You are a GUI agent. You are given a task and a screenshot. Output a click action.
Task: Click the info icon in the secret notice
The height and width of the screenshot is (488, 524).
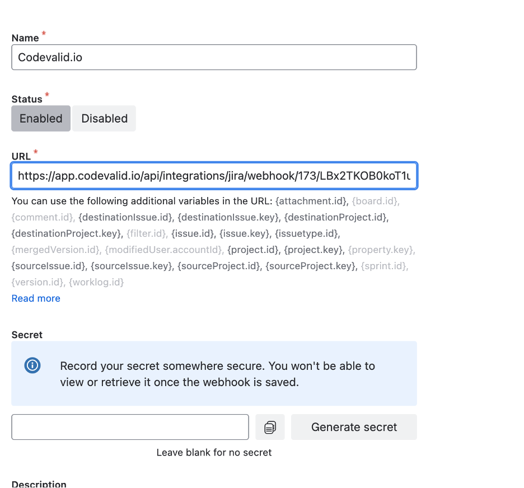click(32, 365)
